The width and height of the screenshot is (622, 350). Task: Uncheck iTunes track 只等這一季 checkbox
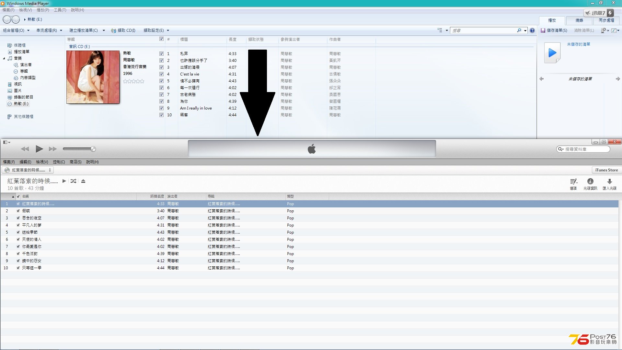pos(18,268)
